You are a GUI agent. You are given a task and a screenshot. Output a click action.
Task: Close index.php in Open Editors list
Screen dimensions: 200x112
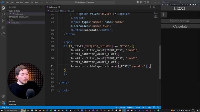pyautogui.click(x=11, y=14)
